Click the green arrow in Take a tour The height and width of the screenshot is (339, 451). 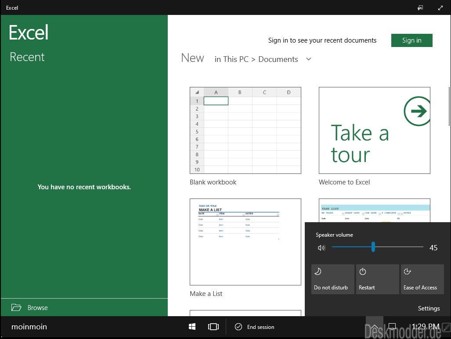417,111
